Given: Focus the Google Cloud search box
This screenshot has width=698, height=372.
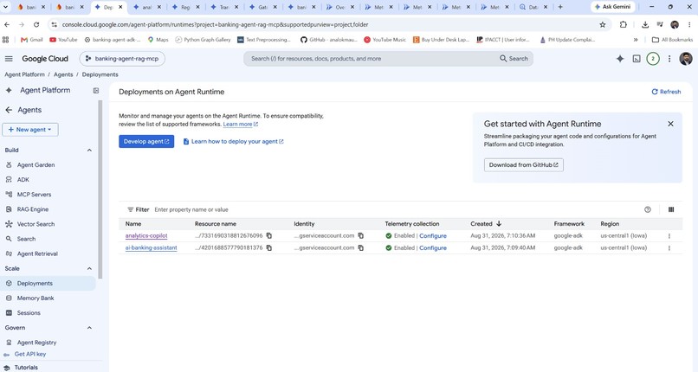Looking at the screenshot, I should tap(388, 59).
